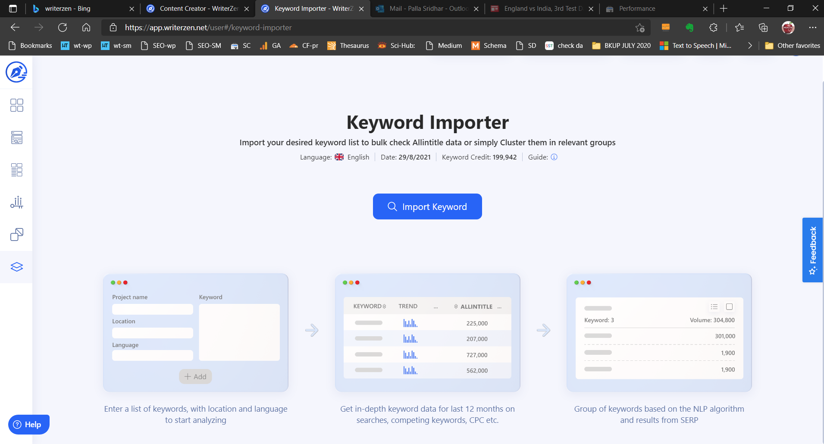Open the Collections icon
Screen dimensions: 824x444
(763, 28)
